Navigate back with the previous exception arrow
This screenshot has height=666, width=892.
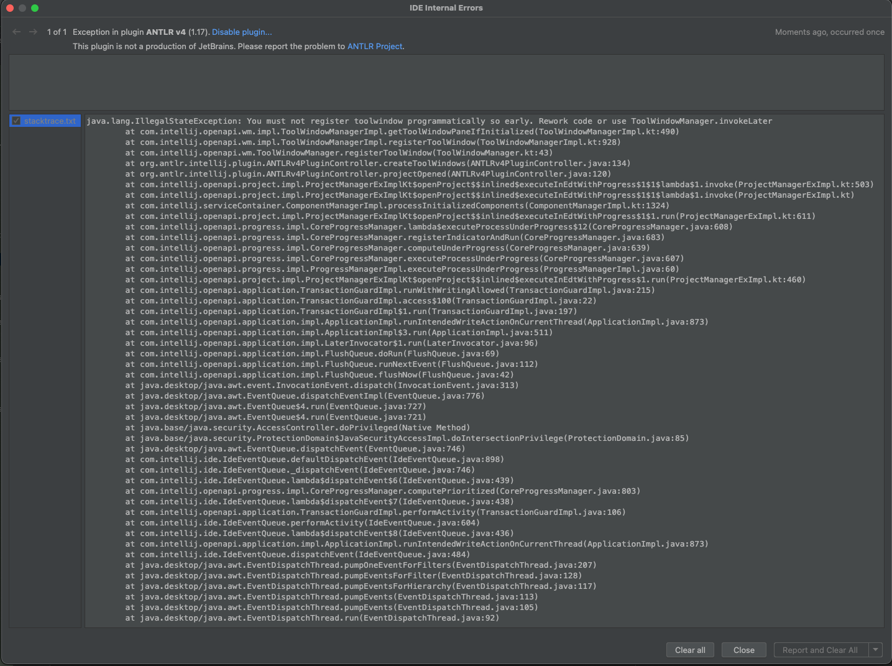pos(16,32)
